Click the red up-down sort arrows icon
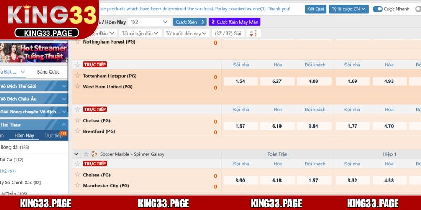The height and width of the screenshot is (210, 421). [x=254, y=34]
